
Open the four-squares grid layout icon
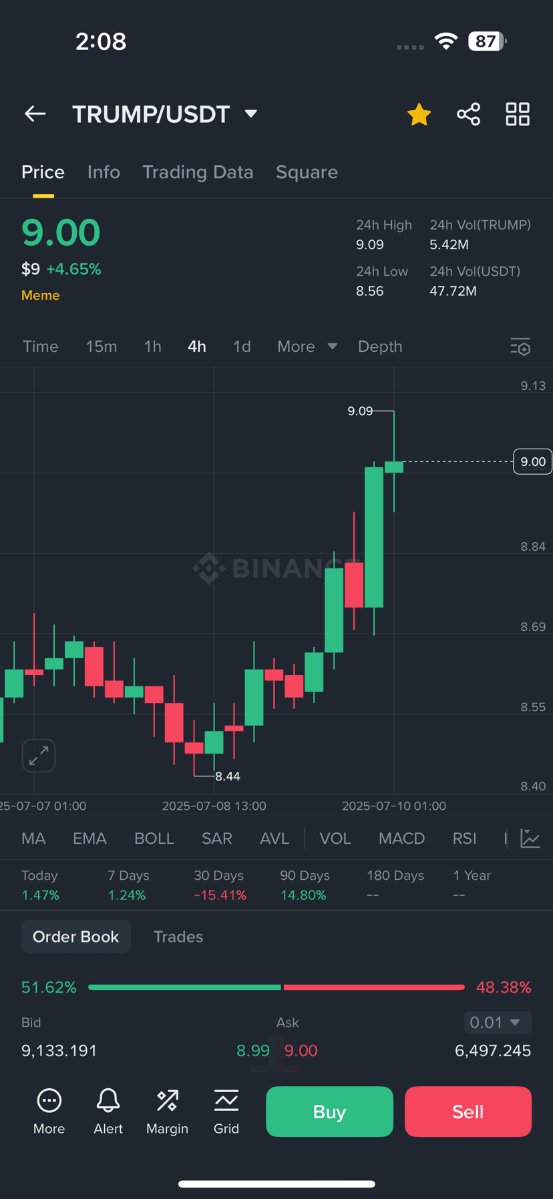coord(518,114)
